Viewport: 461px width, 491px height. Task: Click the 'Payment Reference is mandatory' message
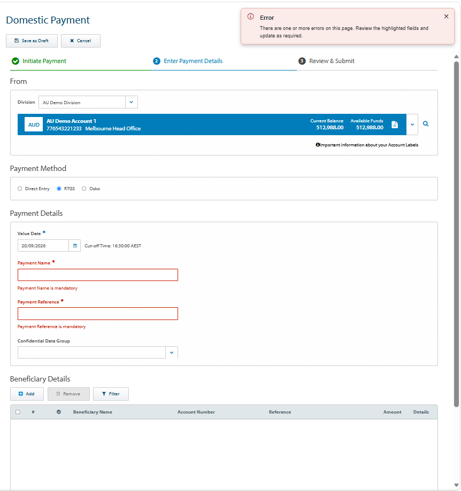[51, 326]
